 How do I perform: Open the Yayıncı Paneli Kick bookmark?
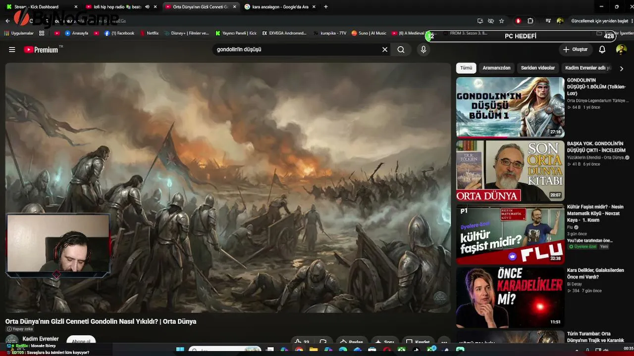click(x=236, y=33)
